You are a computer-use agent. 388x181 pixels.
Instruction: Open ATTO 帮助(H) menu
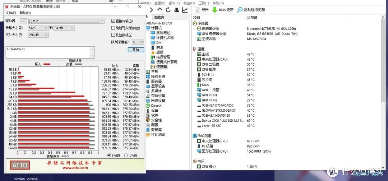(x=25, y=13)
